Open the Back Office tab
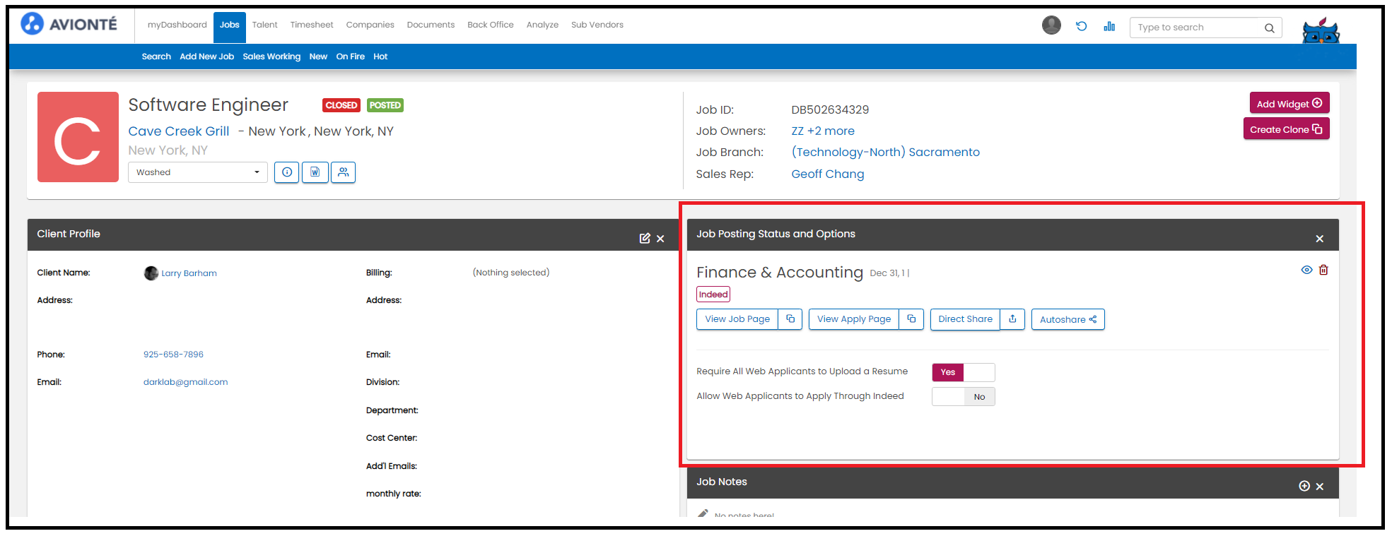Viewport: 1392px width, 536px height. (490, 25)
